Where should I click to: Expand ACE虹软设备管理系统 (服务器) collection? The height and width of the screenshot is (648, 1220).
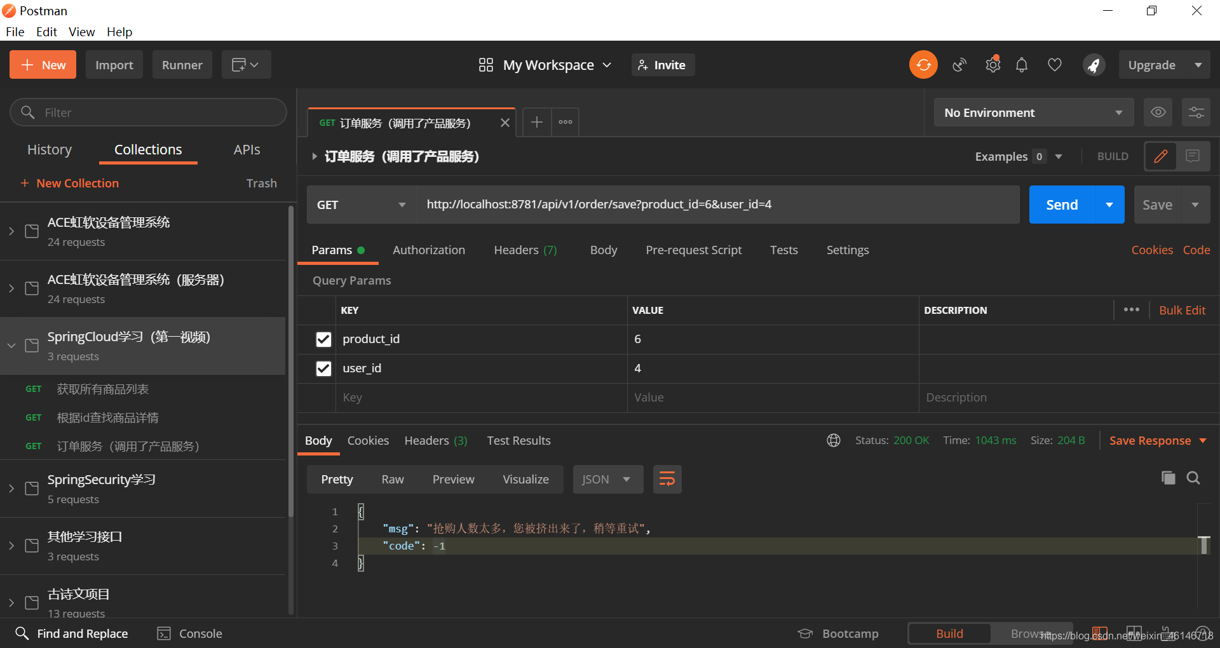[11, 288]
